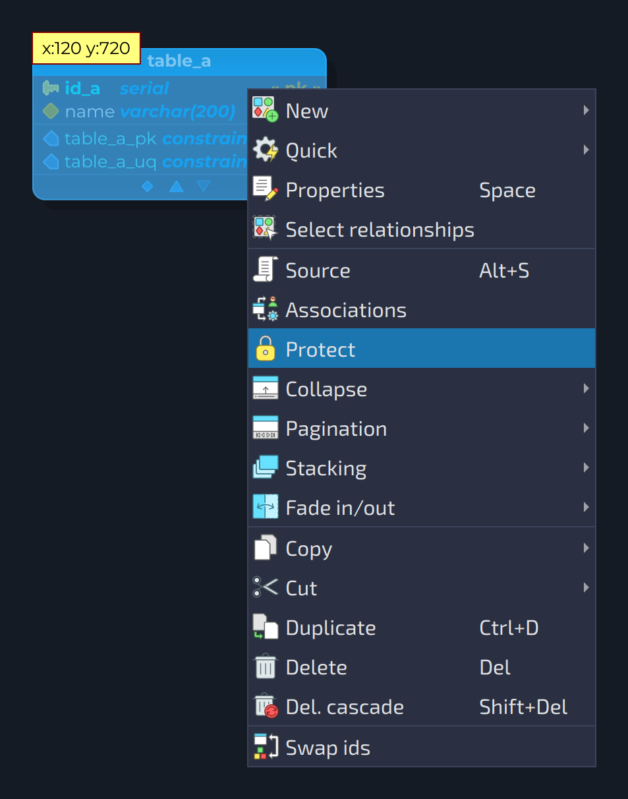
Task: Open the Stacking submenu arrow
Action: point(586,467)
